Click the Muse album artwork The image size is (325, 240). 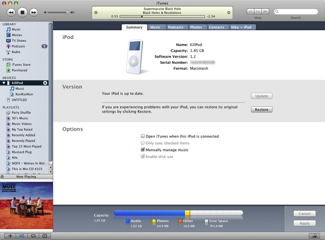tap(26, 205)
